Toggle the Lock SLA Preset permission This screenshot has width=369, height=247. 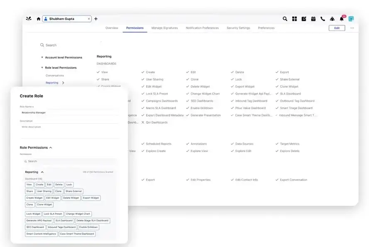tap(143, 94)
